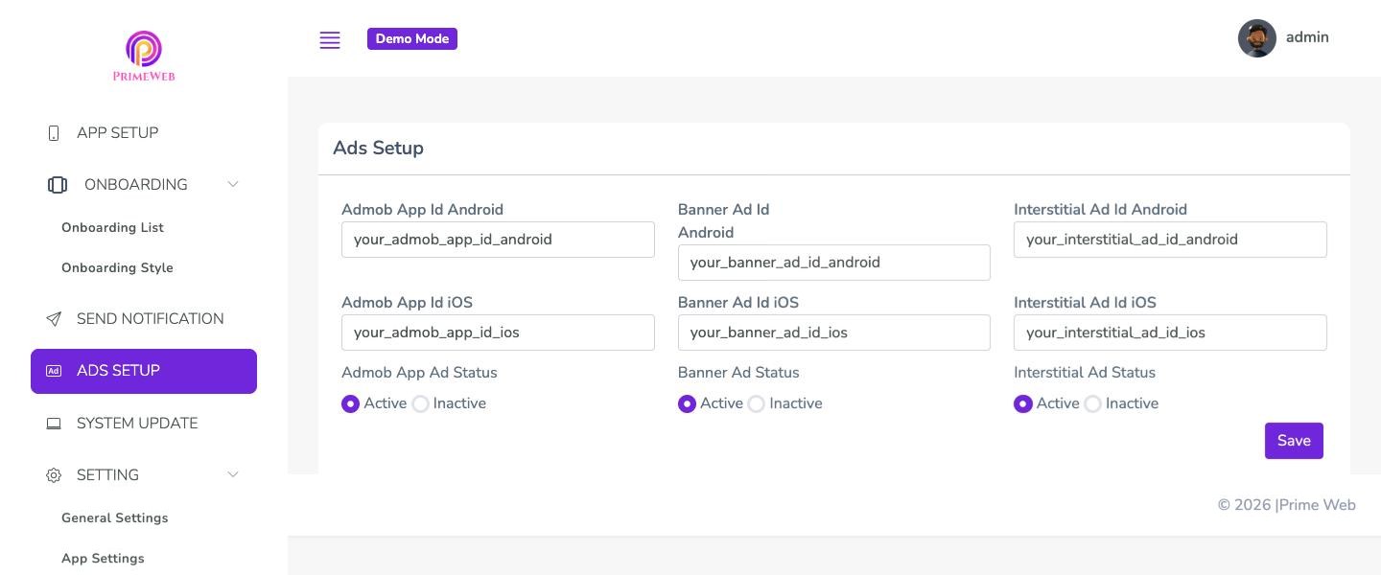Viewport: 1381px width, 575px height.
Task: Open ONBOARDING menu item
Action: pos(144,185)
